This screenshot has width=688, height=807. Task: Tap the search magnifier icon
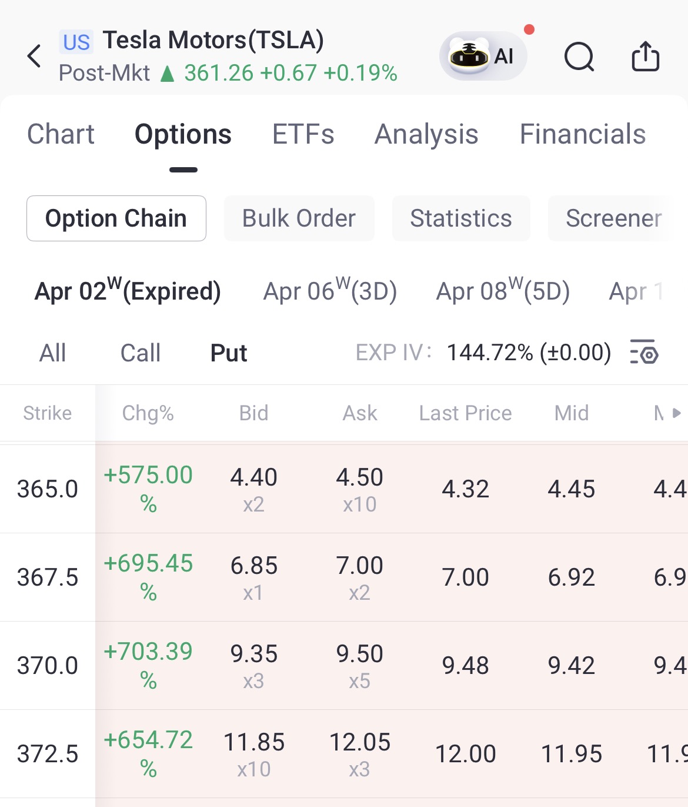point(579,57)
